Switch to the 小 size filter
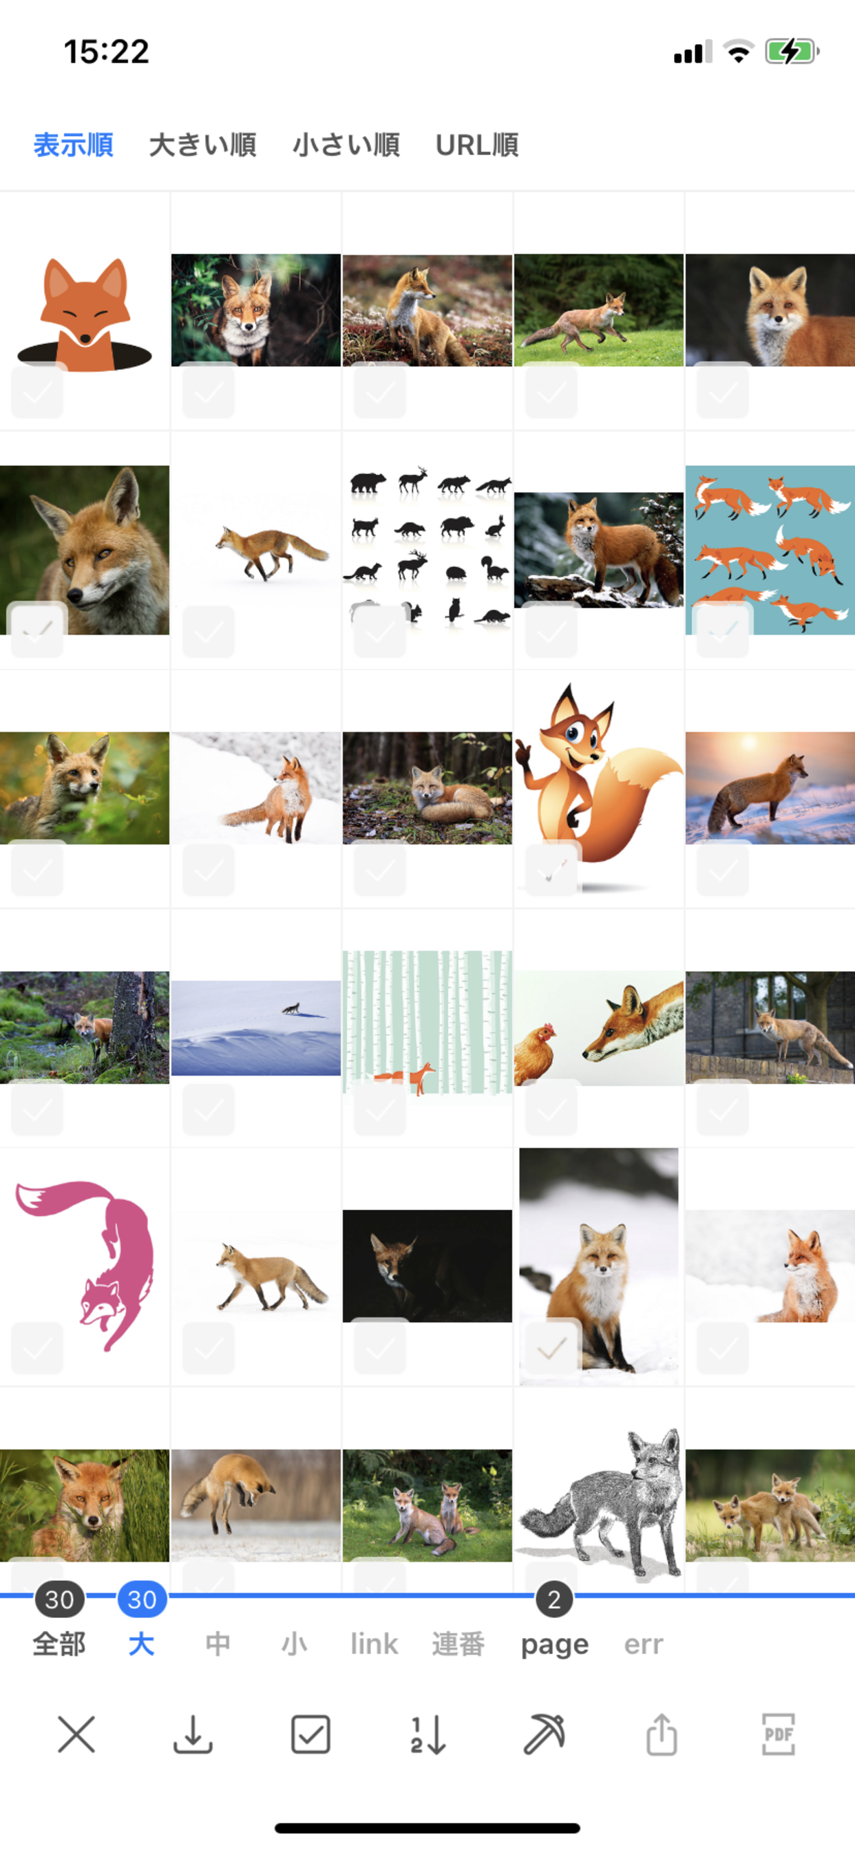Screen dimensions: 855x1850 (294, 1644)
